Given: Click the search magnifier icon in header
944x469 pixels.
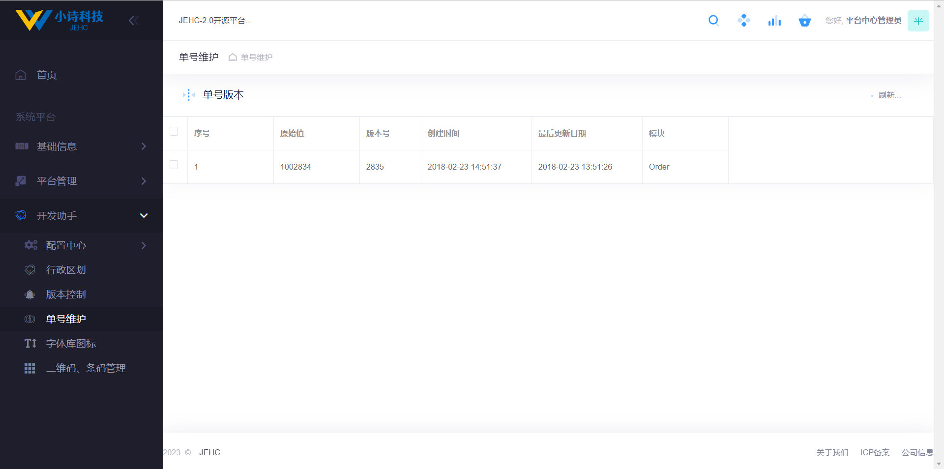Looking at the screenshot, I should (713, 20).
